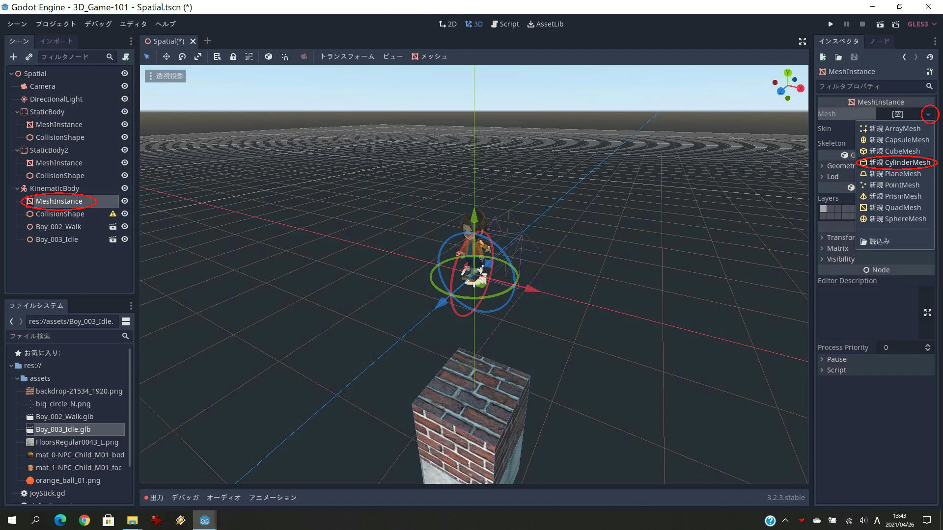The width and height of the screenshot is (943, 530).
Task: Toggle visibility of DirectionalLight node
Action: tap(125, 99)
